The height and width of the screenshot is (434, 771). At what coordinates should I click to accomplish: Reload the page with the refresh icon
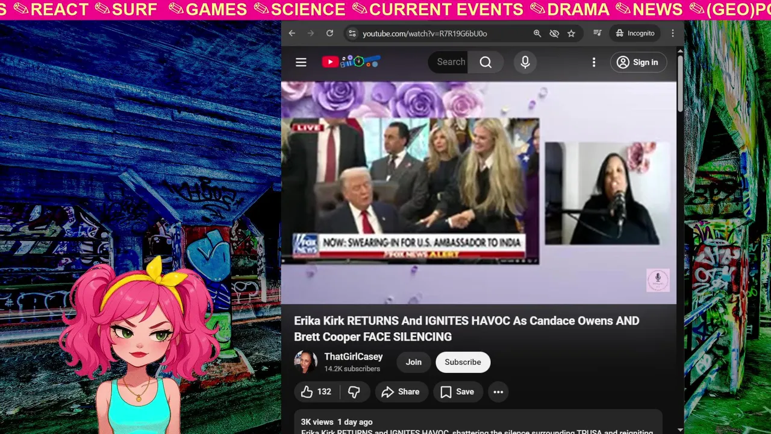[x=329, y=33]
